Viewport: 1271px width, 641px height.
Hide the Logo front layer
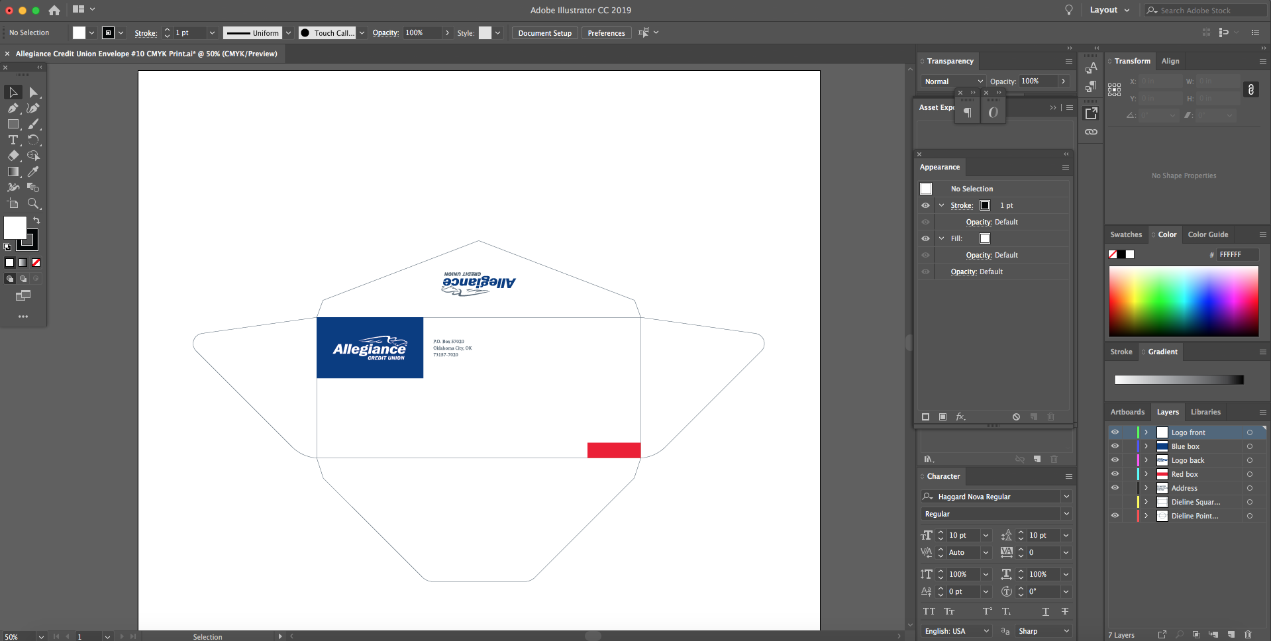1115,432
